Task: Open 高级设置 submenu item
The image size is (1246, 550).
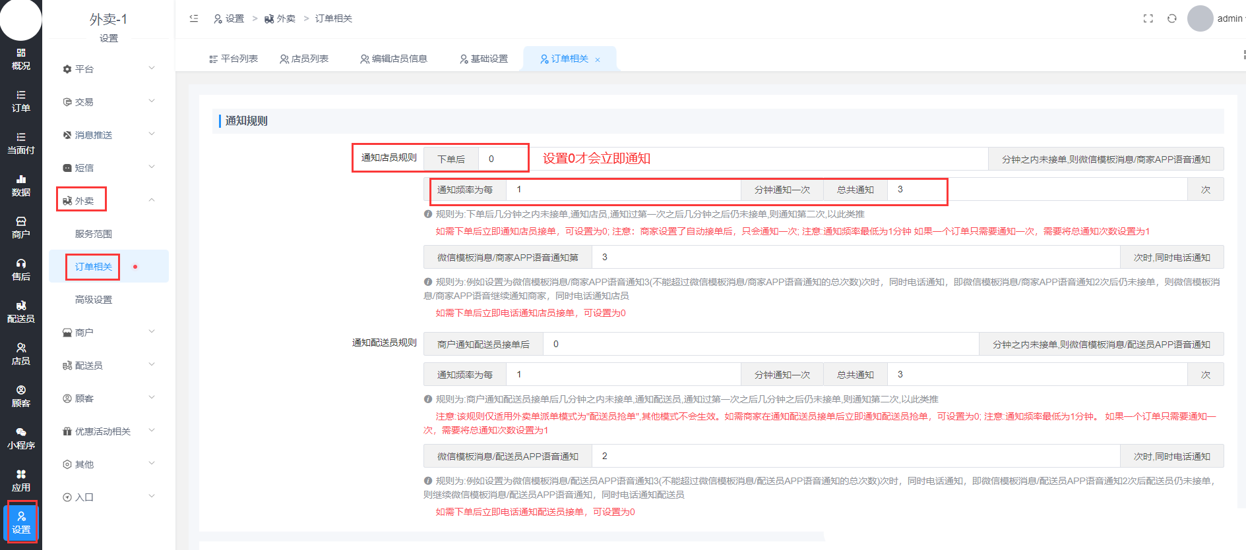Action: coord(94,300)
